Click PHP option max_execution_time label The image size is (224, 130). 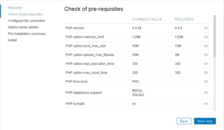[90, 64]
